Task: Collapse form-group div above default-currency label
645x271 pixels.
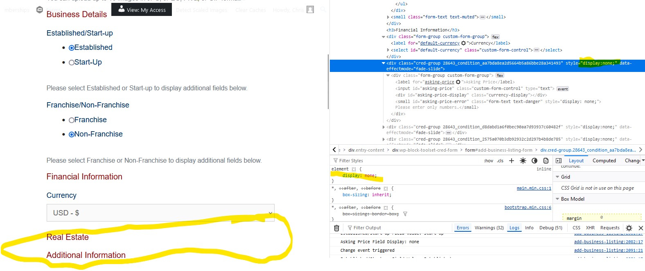Action: pos(383,37)
